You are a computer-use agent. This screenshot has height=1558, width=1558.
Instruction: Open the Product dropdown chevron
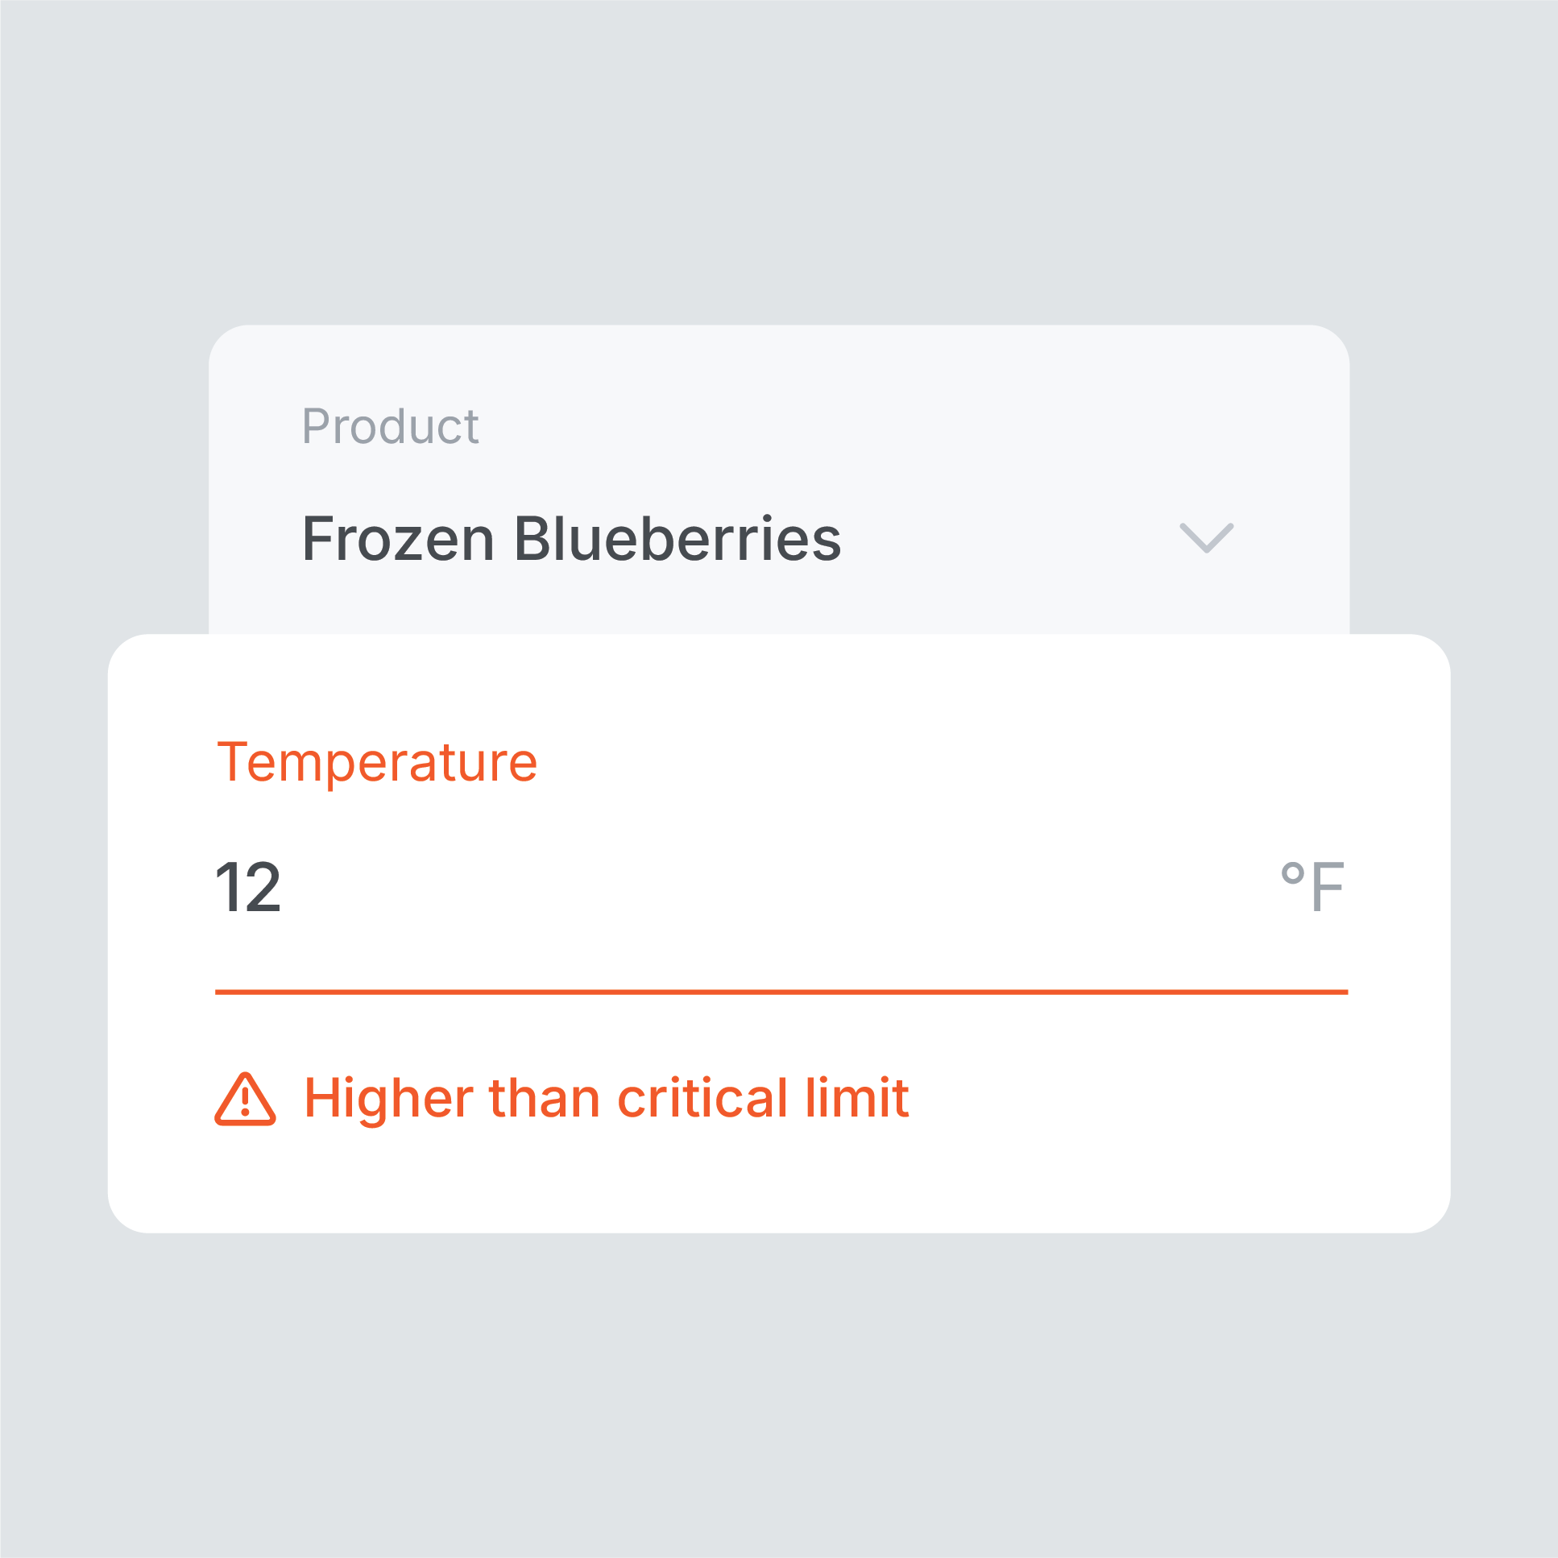(x=1207, y=538)
